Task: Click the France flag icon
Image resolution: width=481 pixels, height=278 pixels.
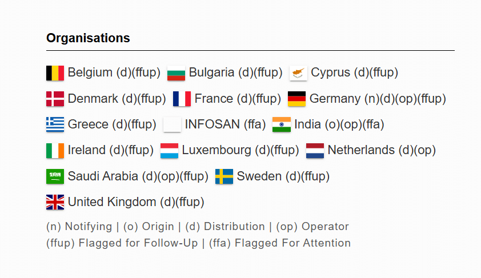Action: tap(182, 99)
